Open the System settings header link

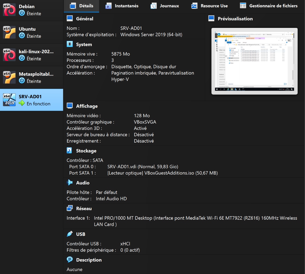point(84,44)
